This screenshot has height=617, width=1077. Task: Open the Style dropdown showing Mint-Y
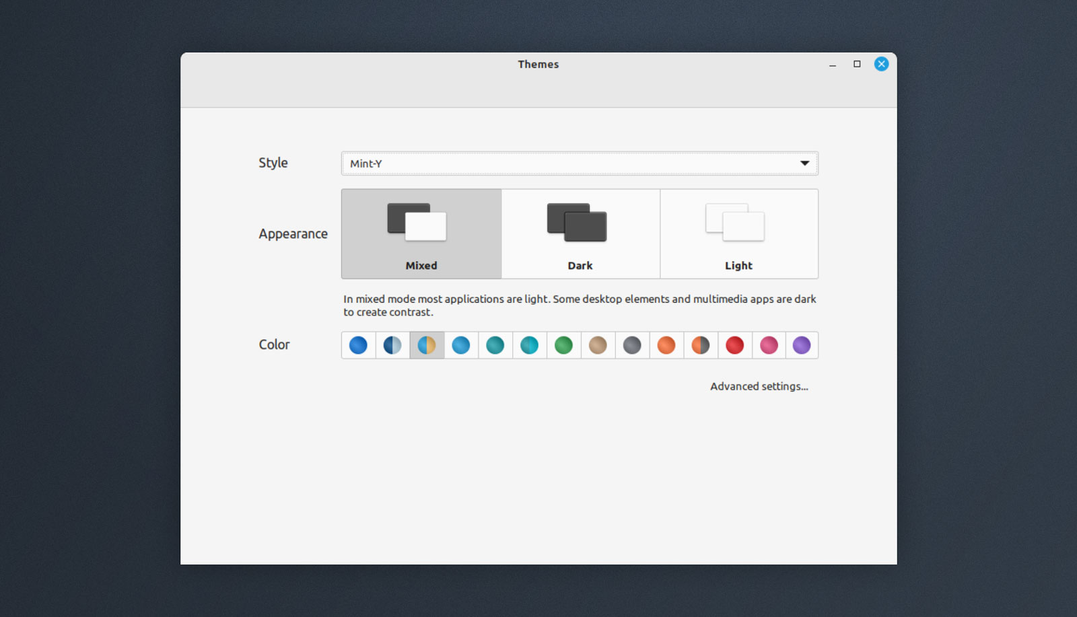(x=580, y=164)
